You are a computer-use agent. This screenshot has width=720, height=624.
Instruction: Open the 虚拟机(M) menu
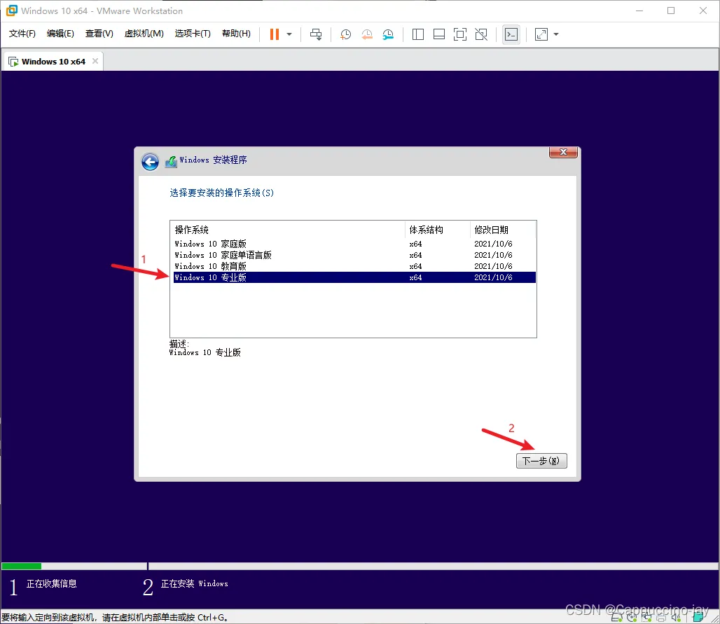click(144, 34)
